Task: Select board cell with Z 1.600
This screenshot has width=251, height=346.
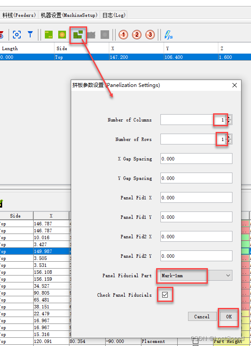Action: point(235,57)
